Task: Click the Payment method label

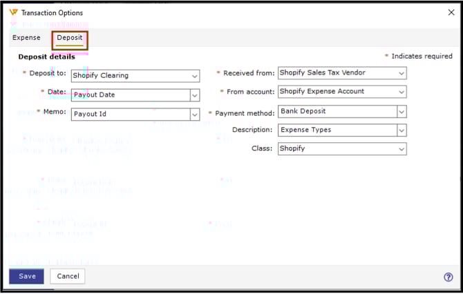Action: point(245,113)
